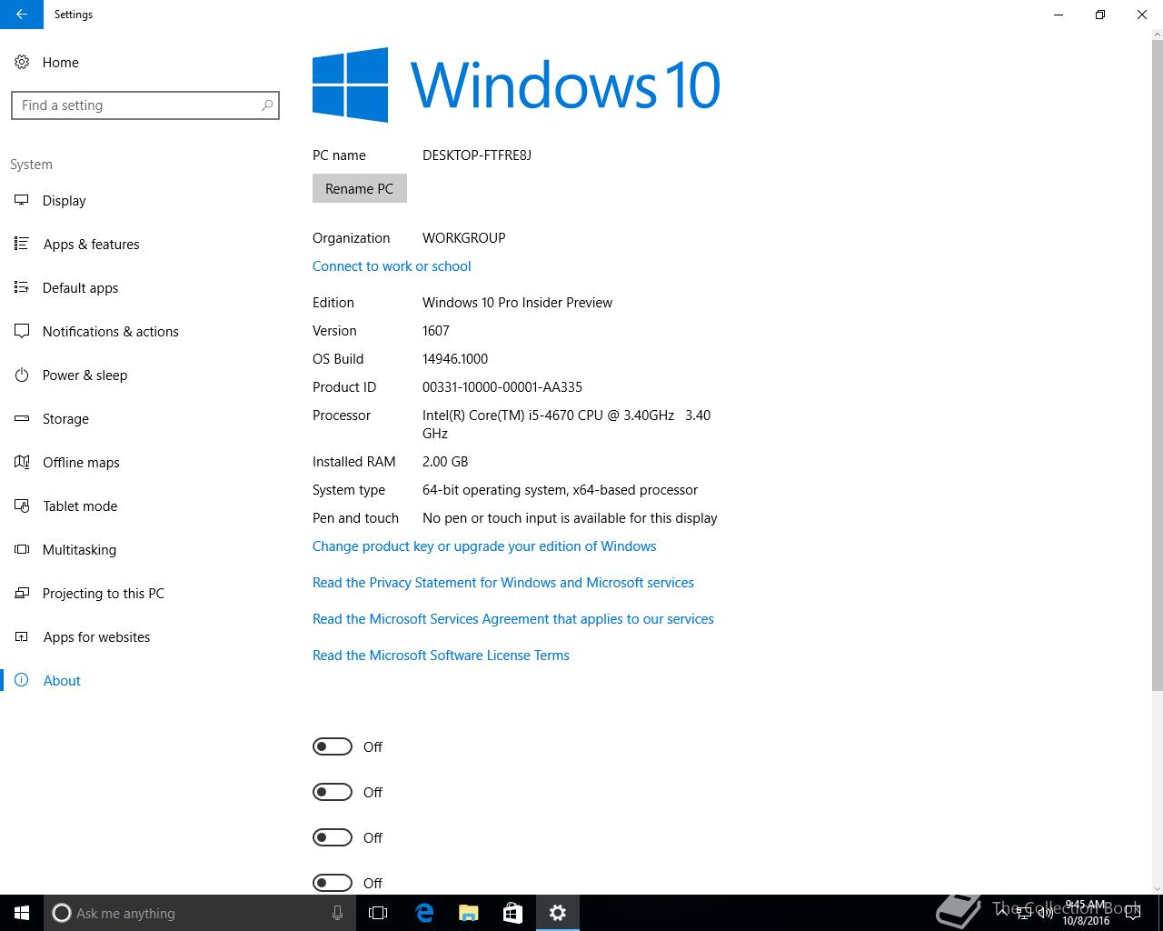Open the Windows Start menu
Image resolution: width=1163 pixels, height=931 pixels.
click(22, 913)
